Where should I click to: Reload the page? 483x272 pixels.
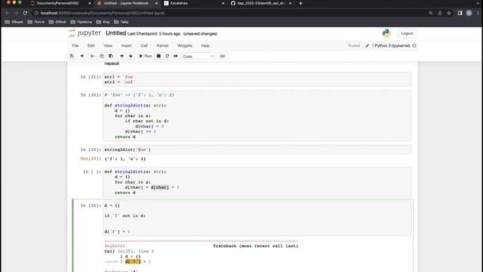coord(25,13)
